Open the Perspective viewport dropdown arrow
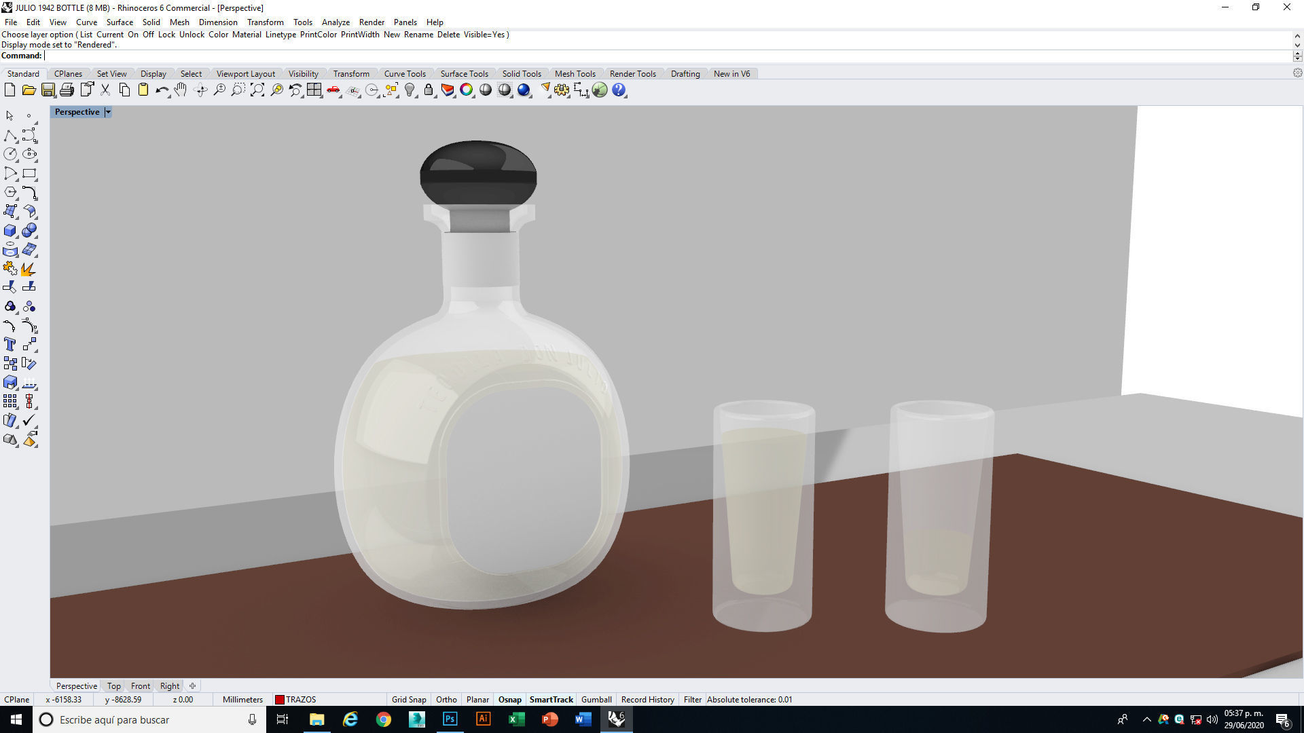Viewport: 1304px width, 733px height. point(108,112)
